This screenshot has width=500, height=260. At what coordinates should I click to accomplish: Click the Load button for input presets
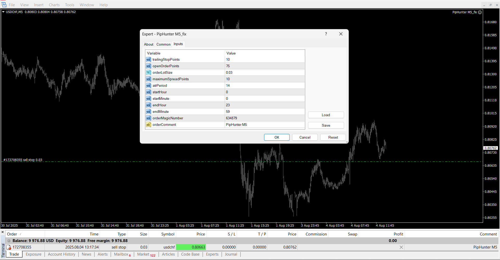(x=326, y=115)
